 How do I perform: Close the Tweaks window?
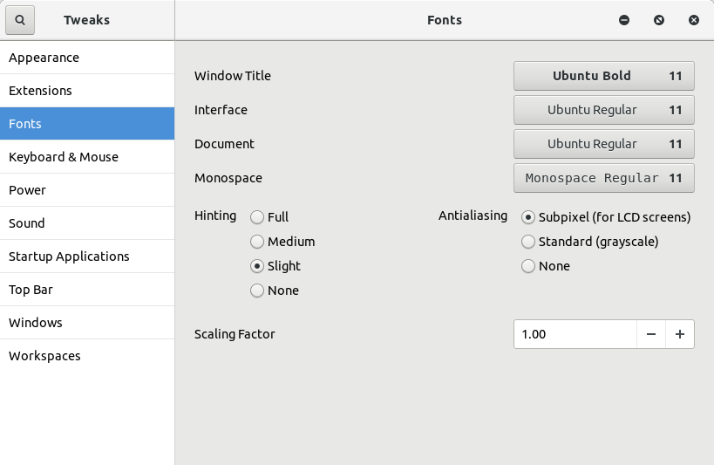coord(694,20)
